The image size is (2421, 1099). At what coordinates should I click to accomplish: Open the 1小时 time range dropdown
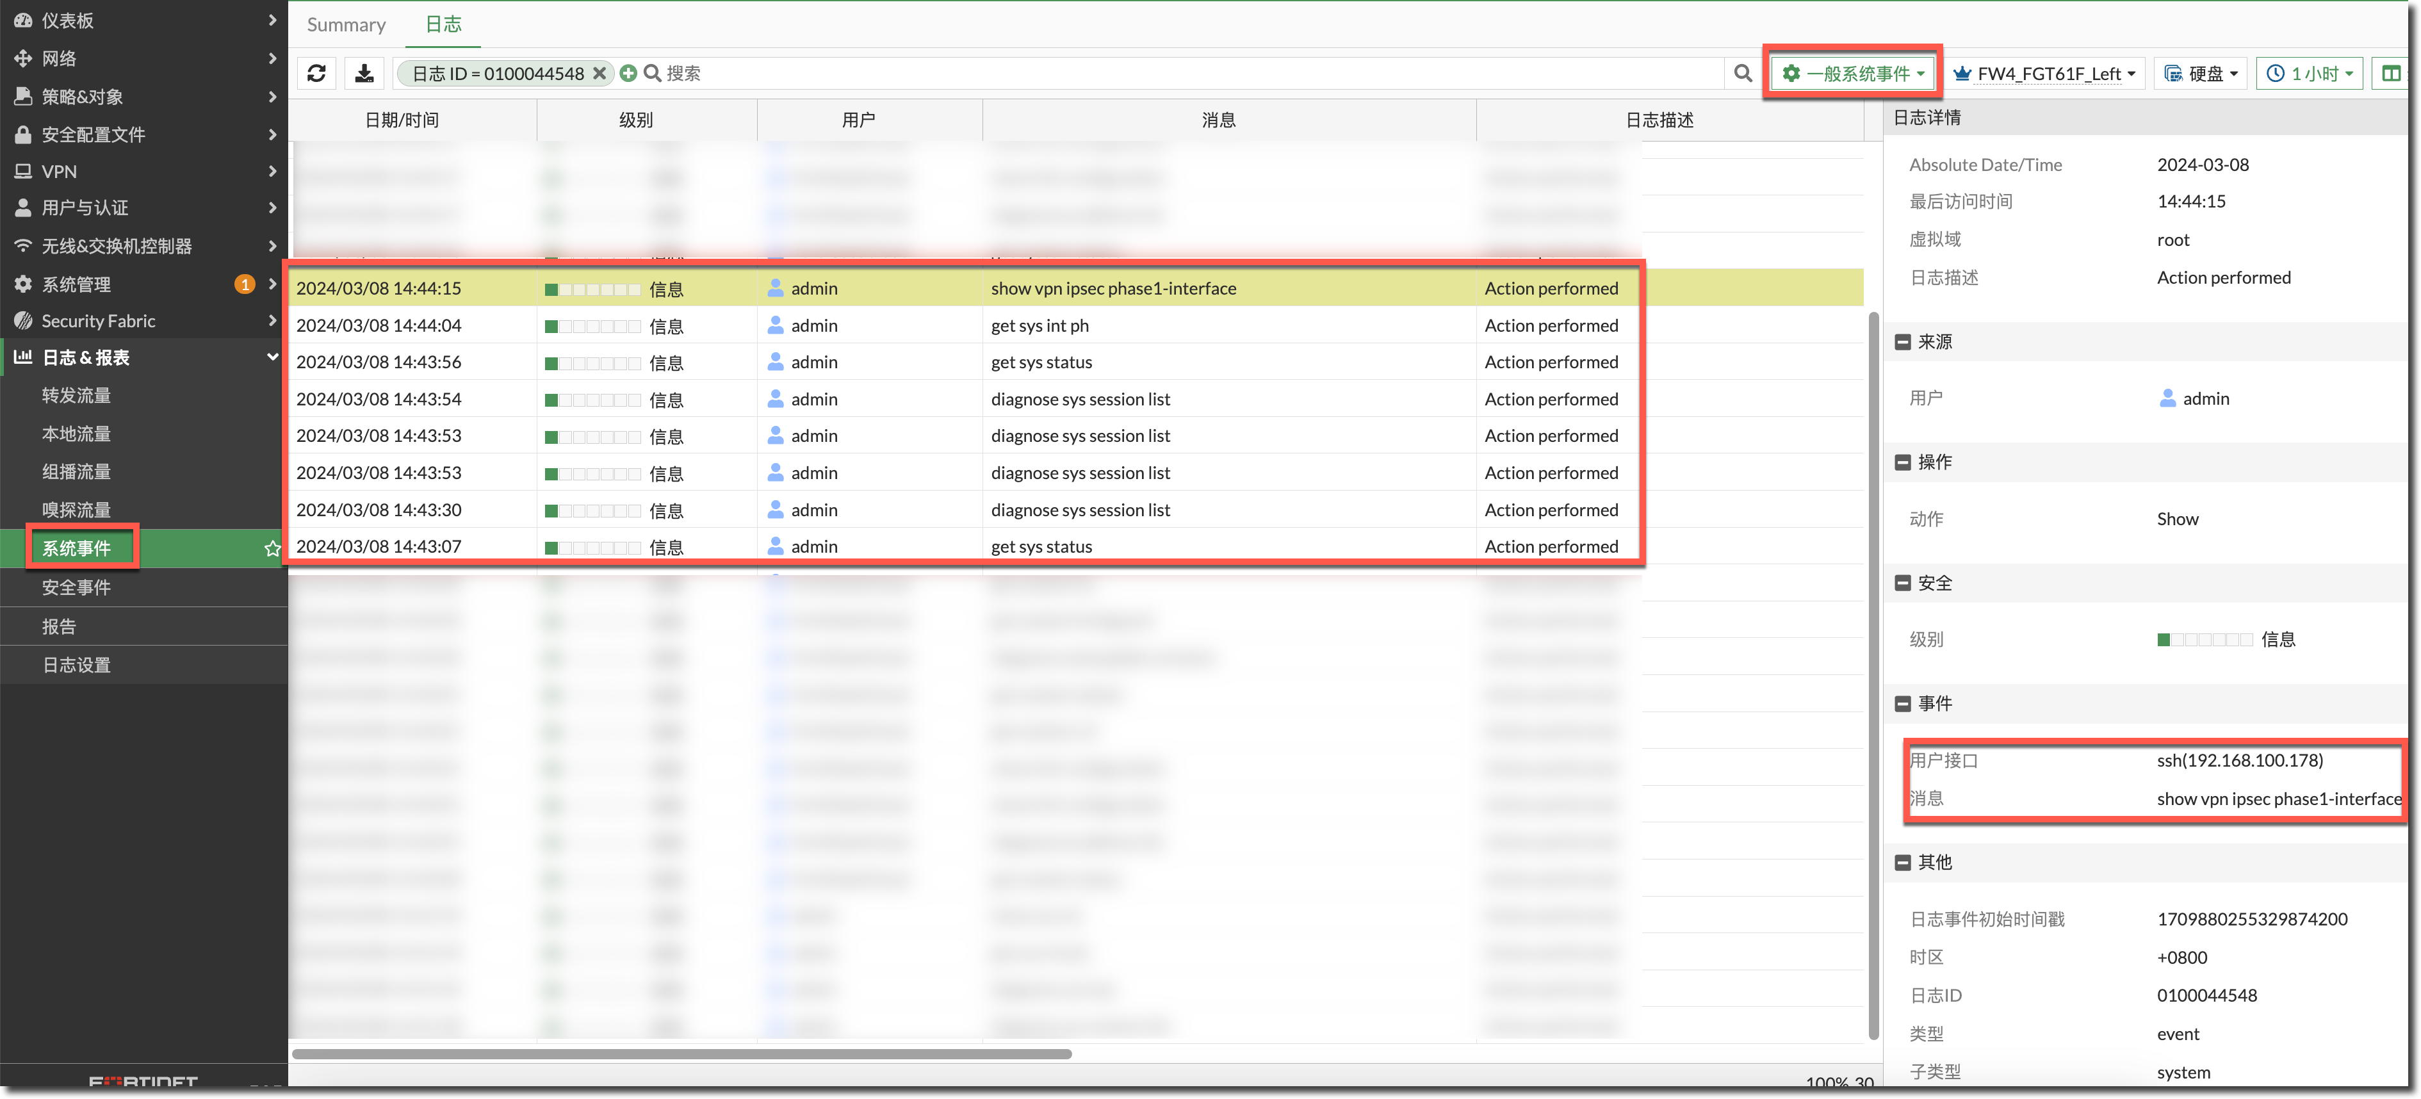pos(2309,73)
